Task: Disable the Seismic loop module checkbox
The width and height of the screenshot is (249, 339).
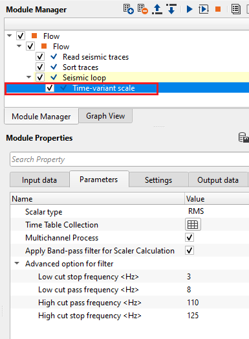Action: pyautogui.click(x=40, y=77)
